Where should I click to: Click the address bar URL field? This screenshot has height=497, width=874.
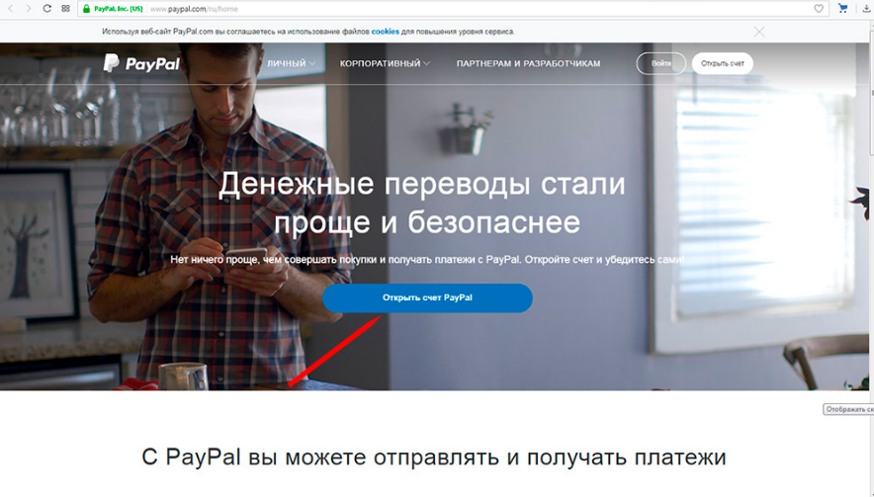480,8
